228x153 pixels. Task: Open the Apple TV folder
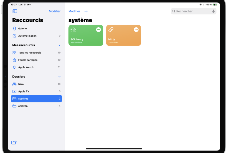[36, 91]
